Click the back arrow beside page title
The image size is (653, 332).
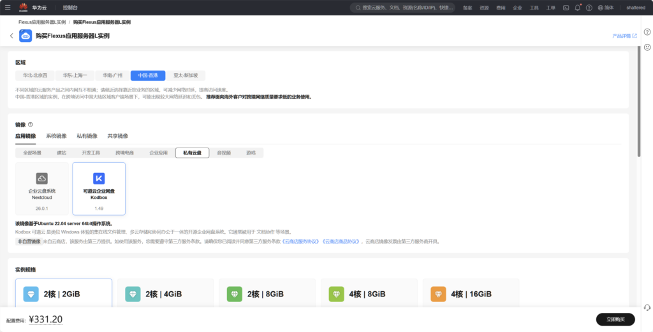(11, 36)
